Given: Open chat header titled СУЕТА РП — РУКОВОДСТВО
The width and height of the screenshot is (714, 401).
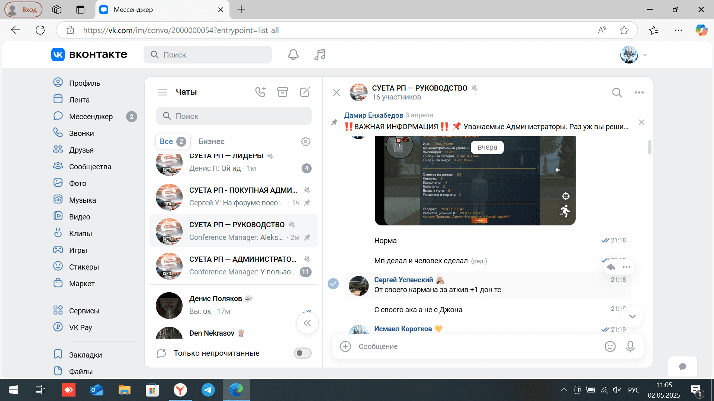Looking at the screenshot, I should click(x=419, y=88).
